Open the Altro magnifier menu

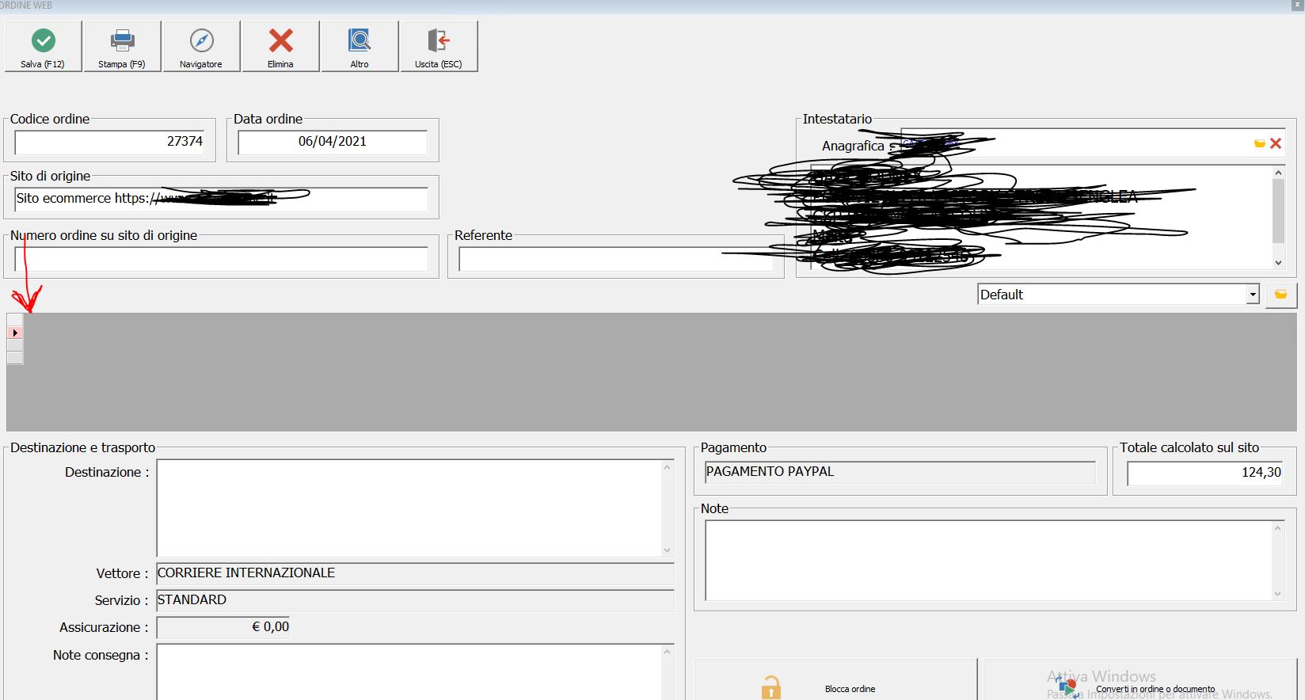coord(360,47)
